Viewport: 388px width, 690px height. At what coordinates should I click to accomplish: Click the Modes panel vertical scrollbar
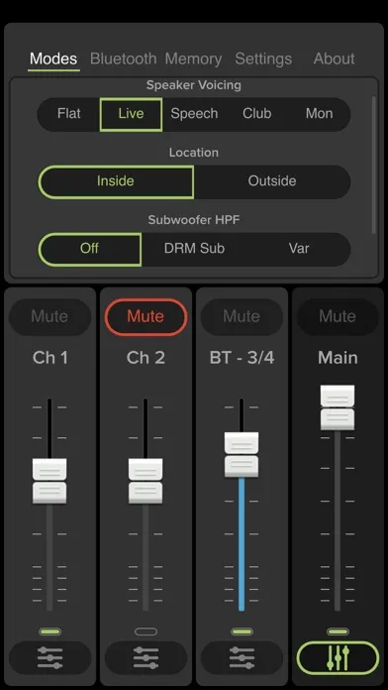pyautogui.click(x=374, y=165)
